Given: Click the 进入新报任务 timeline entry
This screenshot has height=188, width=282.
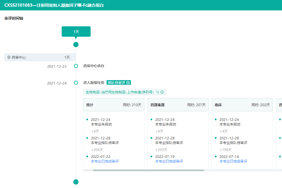Looking at the screenshot, I should pyautogui.click(x=94, y=83).
